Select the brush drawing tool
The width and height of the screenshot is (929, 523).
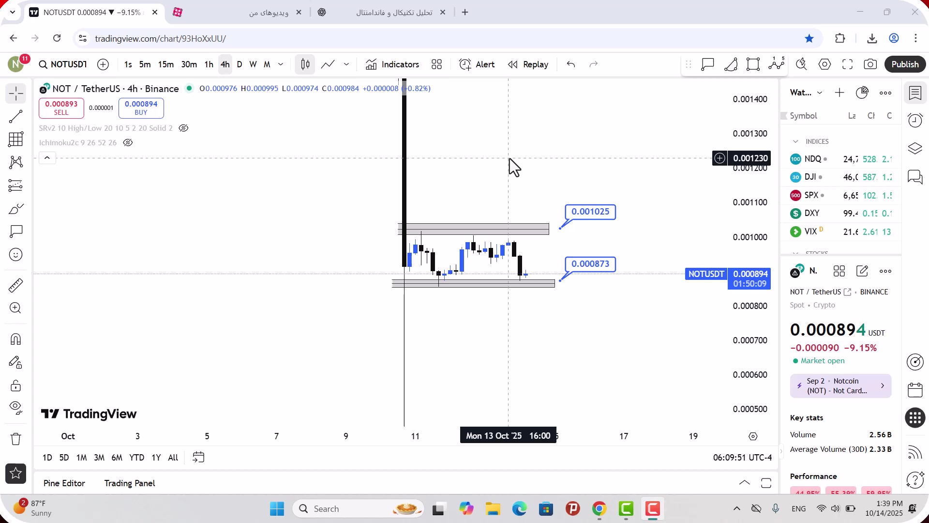[16, 209]
